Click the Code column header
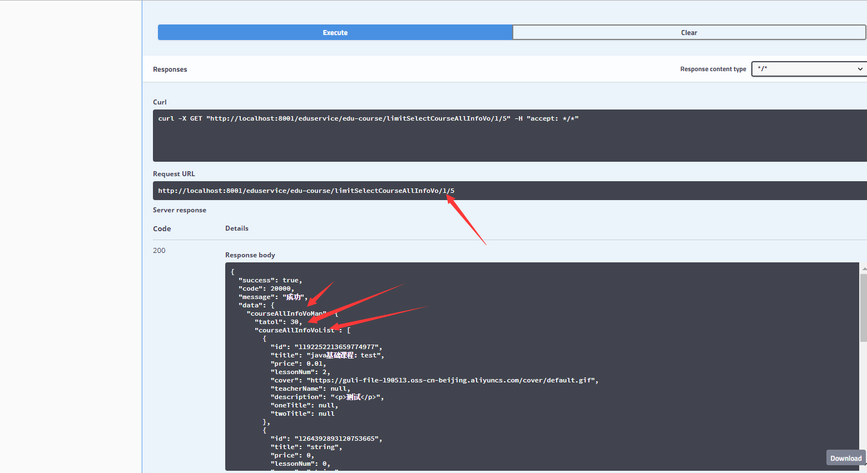The height and width of the screenshot is (473, 867). [x=162, y=229]
